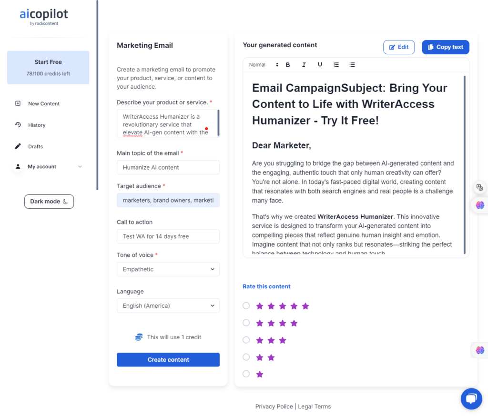Insert a bulleted list
The height and width of the screenshot is (416, 488).
(x=352, y=65)
